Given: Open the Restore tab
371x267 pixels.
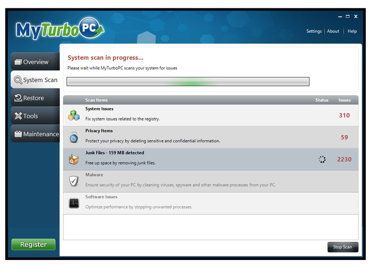Looking at the screenshot, I should coord(35,98).
